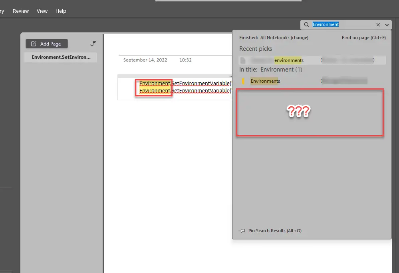The width and height of the screenshot is (399, 273).
Task: Select the Environment.SetEnviron... page in list
Action: pos(61,57)
